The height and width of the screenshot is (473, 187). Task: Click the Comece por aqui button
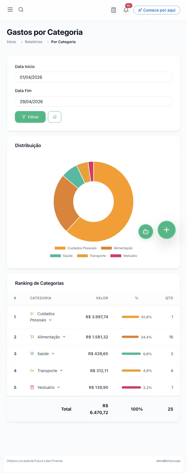(157, 10)
